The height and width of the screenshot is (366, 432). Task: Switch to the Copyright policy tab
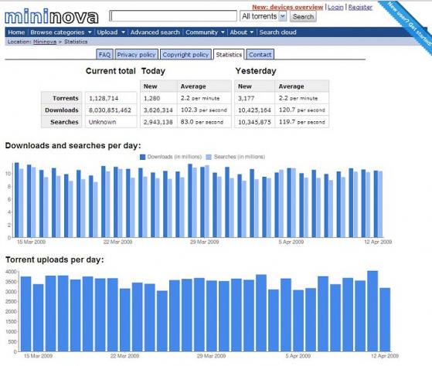tap(185, 55)
